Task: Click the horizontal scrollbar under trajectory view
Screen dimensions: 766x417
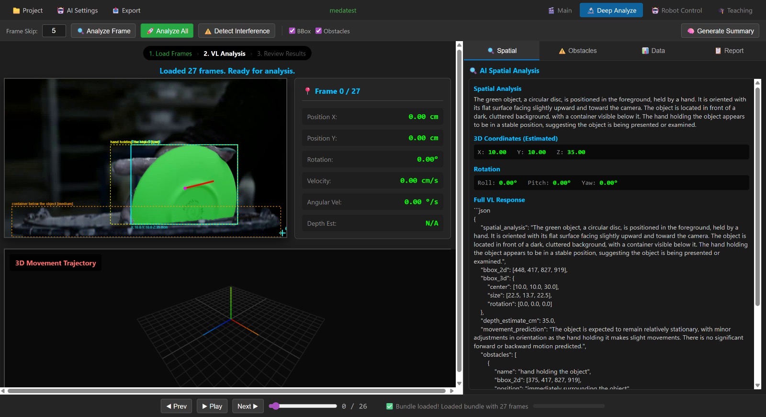Action: tap(227, 391)
